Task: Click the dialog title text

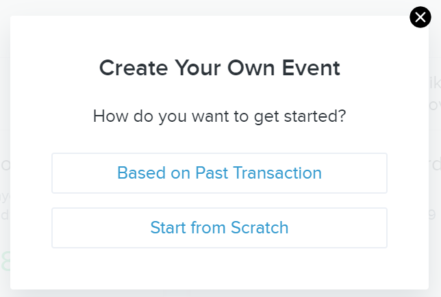Action: tap(219, 68)
